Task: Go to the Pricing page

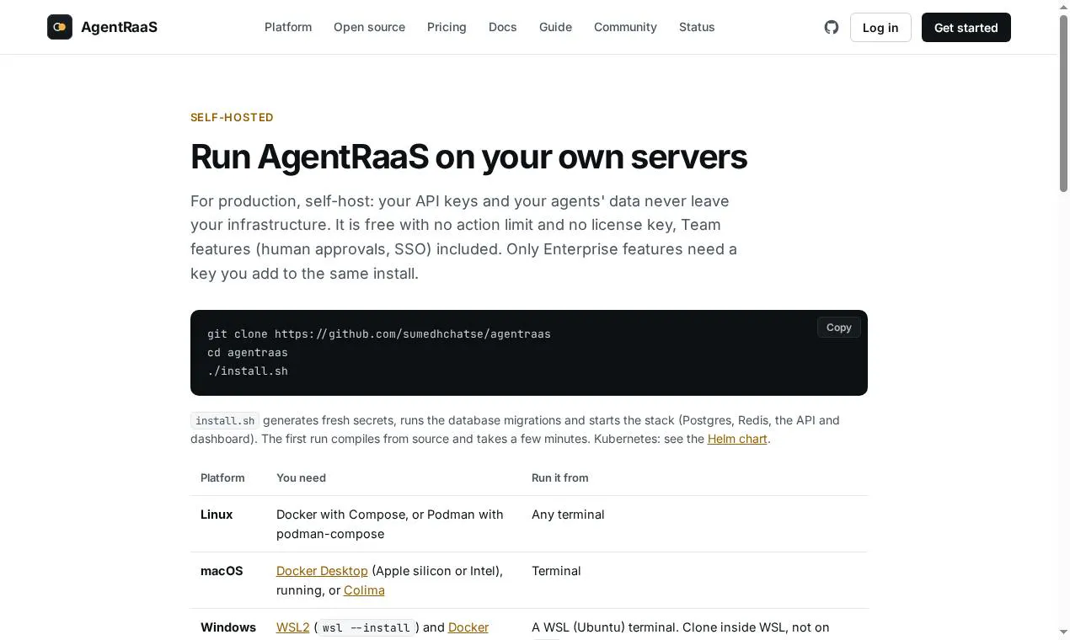Action: tap(447, 27)
